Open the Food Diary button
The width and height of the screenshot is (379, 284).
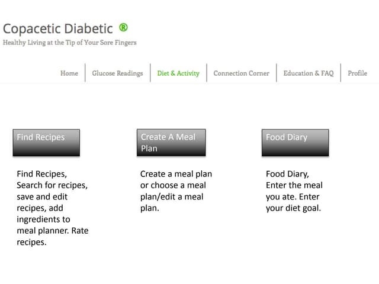click(295, 143)
